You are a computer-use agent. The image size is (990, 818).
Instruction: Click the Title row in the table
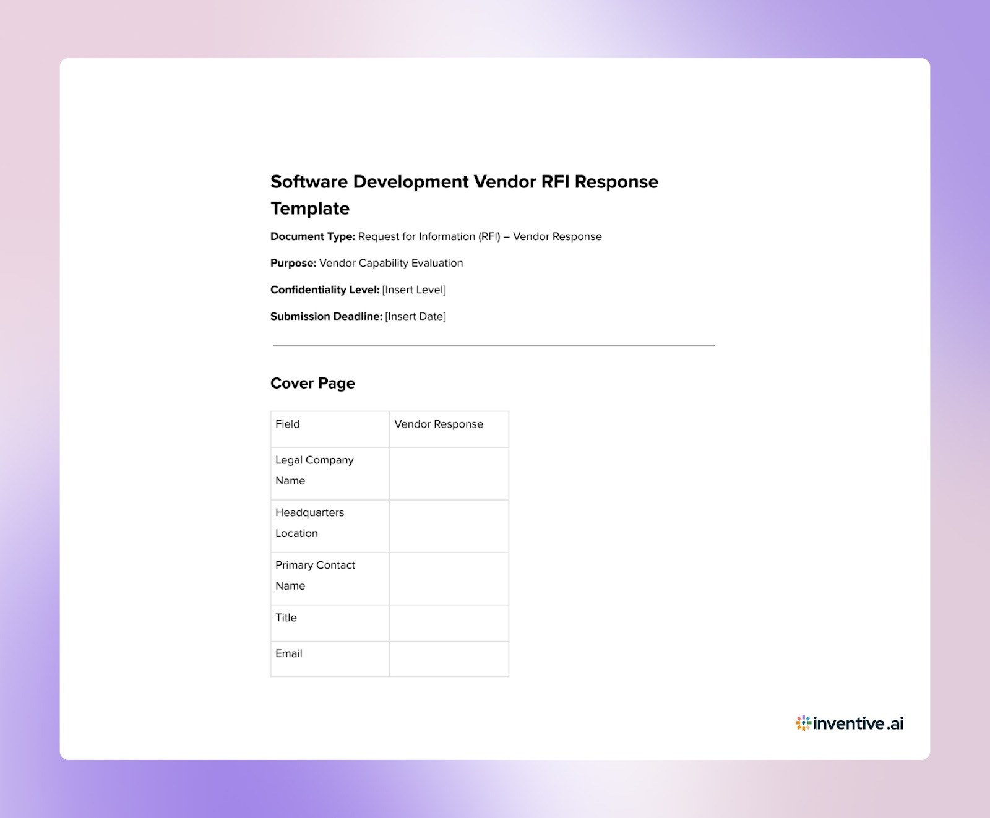point(285,618)
